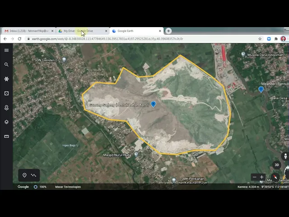This screenshot has width=289, height=217.
Task: Open a new browser tab
Action: [x=168, y=31]
